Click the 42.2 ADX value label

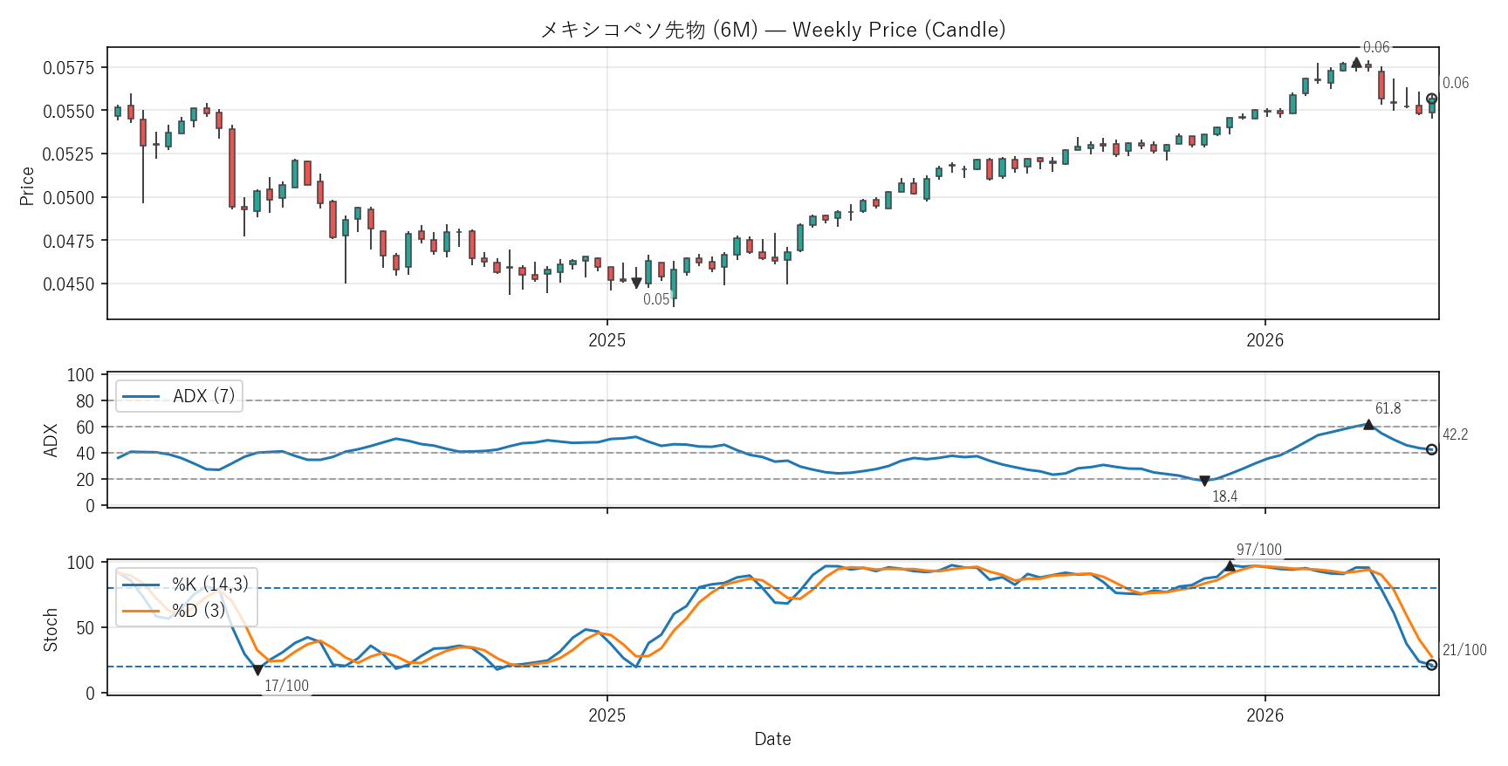tap(1455, 434)
